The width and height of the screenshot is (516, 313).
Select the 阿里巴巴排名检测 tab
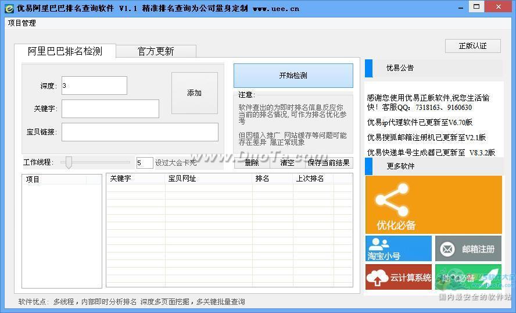click(65, 51)
